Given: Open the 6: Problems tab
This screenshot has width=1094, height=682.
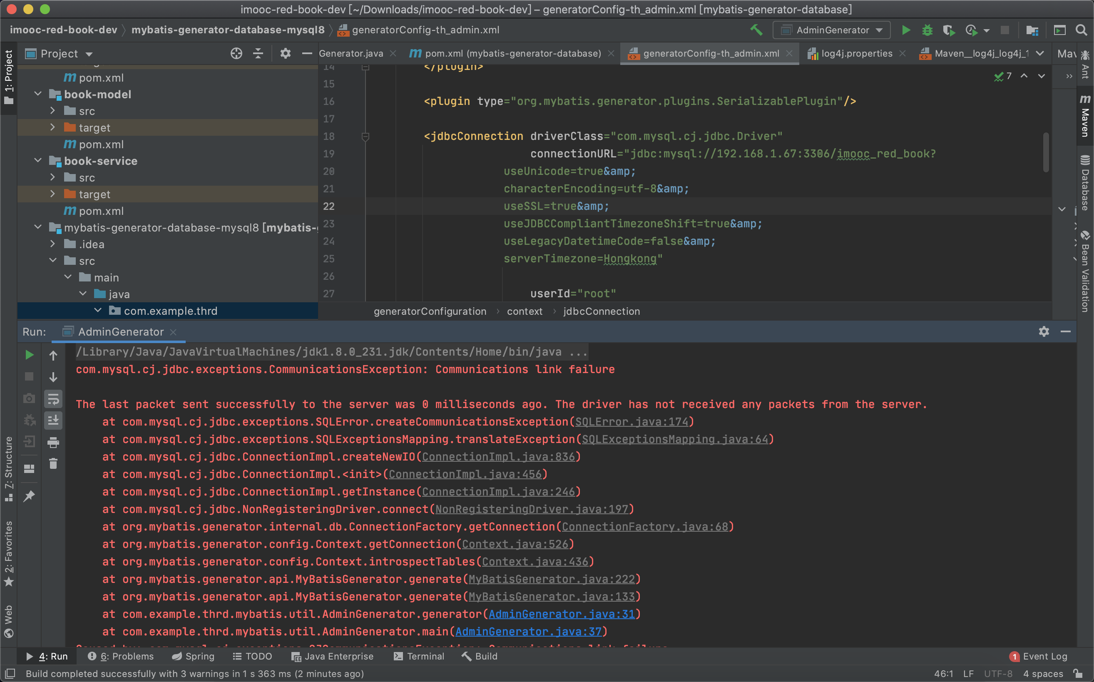Looking at the screenshot, I should pos(120,656).
